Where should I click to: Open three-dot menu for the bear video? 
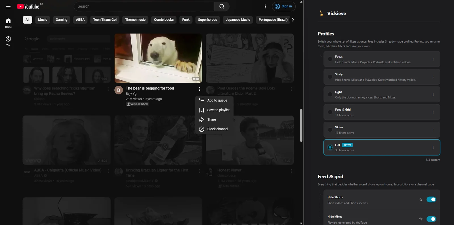tap(199, 89)
